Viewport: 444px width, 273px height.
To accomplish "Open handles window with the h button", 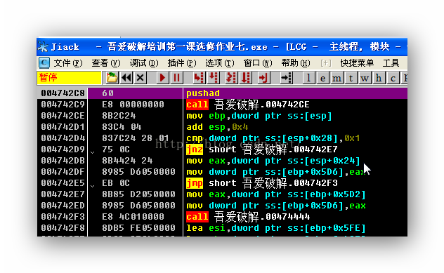I will 379,78.
